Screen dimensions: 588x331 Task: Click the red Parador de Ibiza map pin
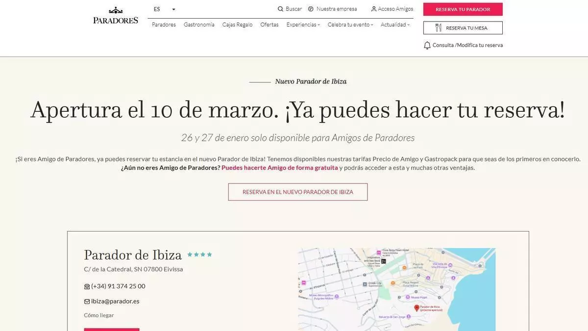click(x=416, y=308)
